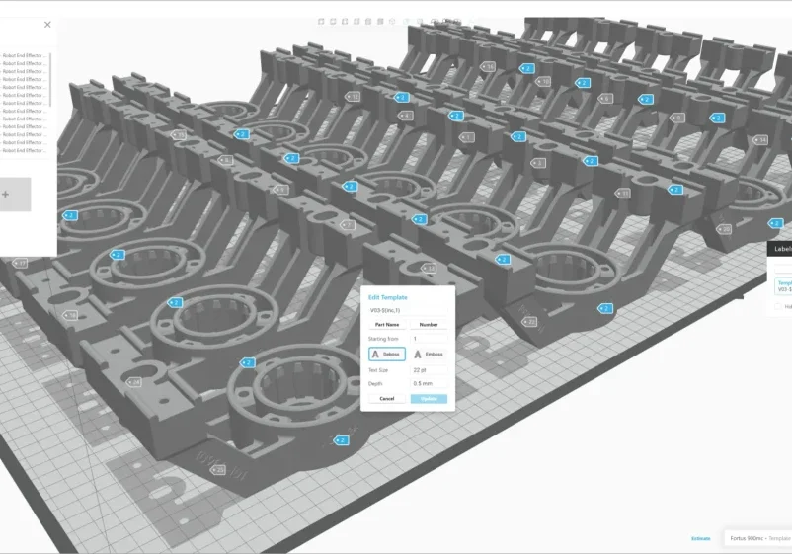792x554 pixels.
Task: Open the Estimate link at bottom right
Action: (700, 538)
